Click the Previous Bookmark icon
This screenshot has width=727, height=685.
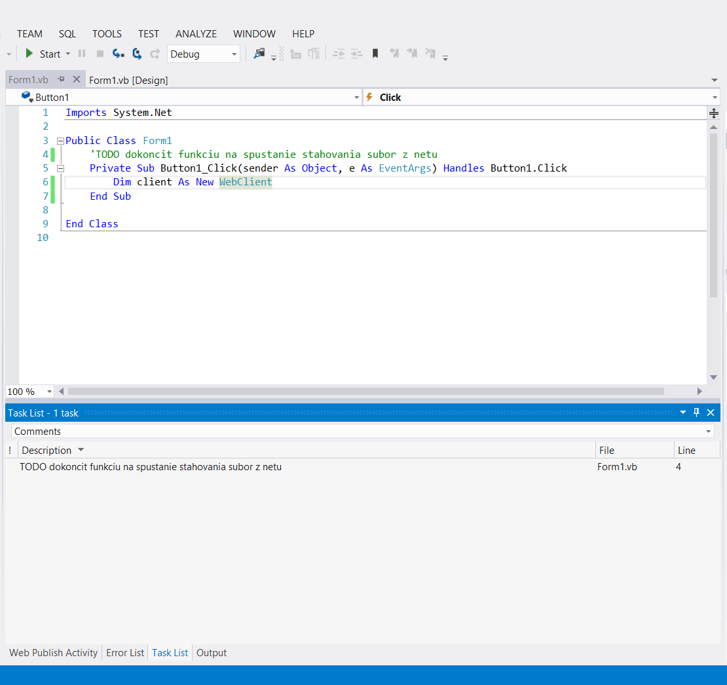click(394, 53)
